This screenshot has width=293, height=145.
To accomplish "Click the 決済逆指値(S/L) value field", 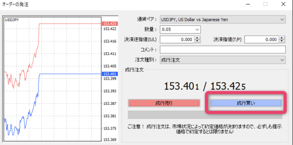I will (x=177, y=39).
